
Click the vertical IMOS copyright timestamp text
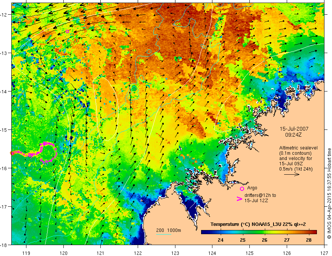point(329,194)
